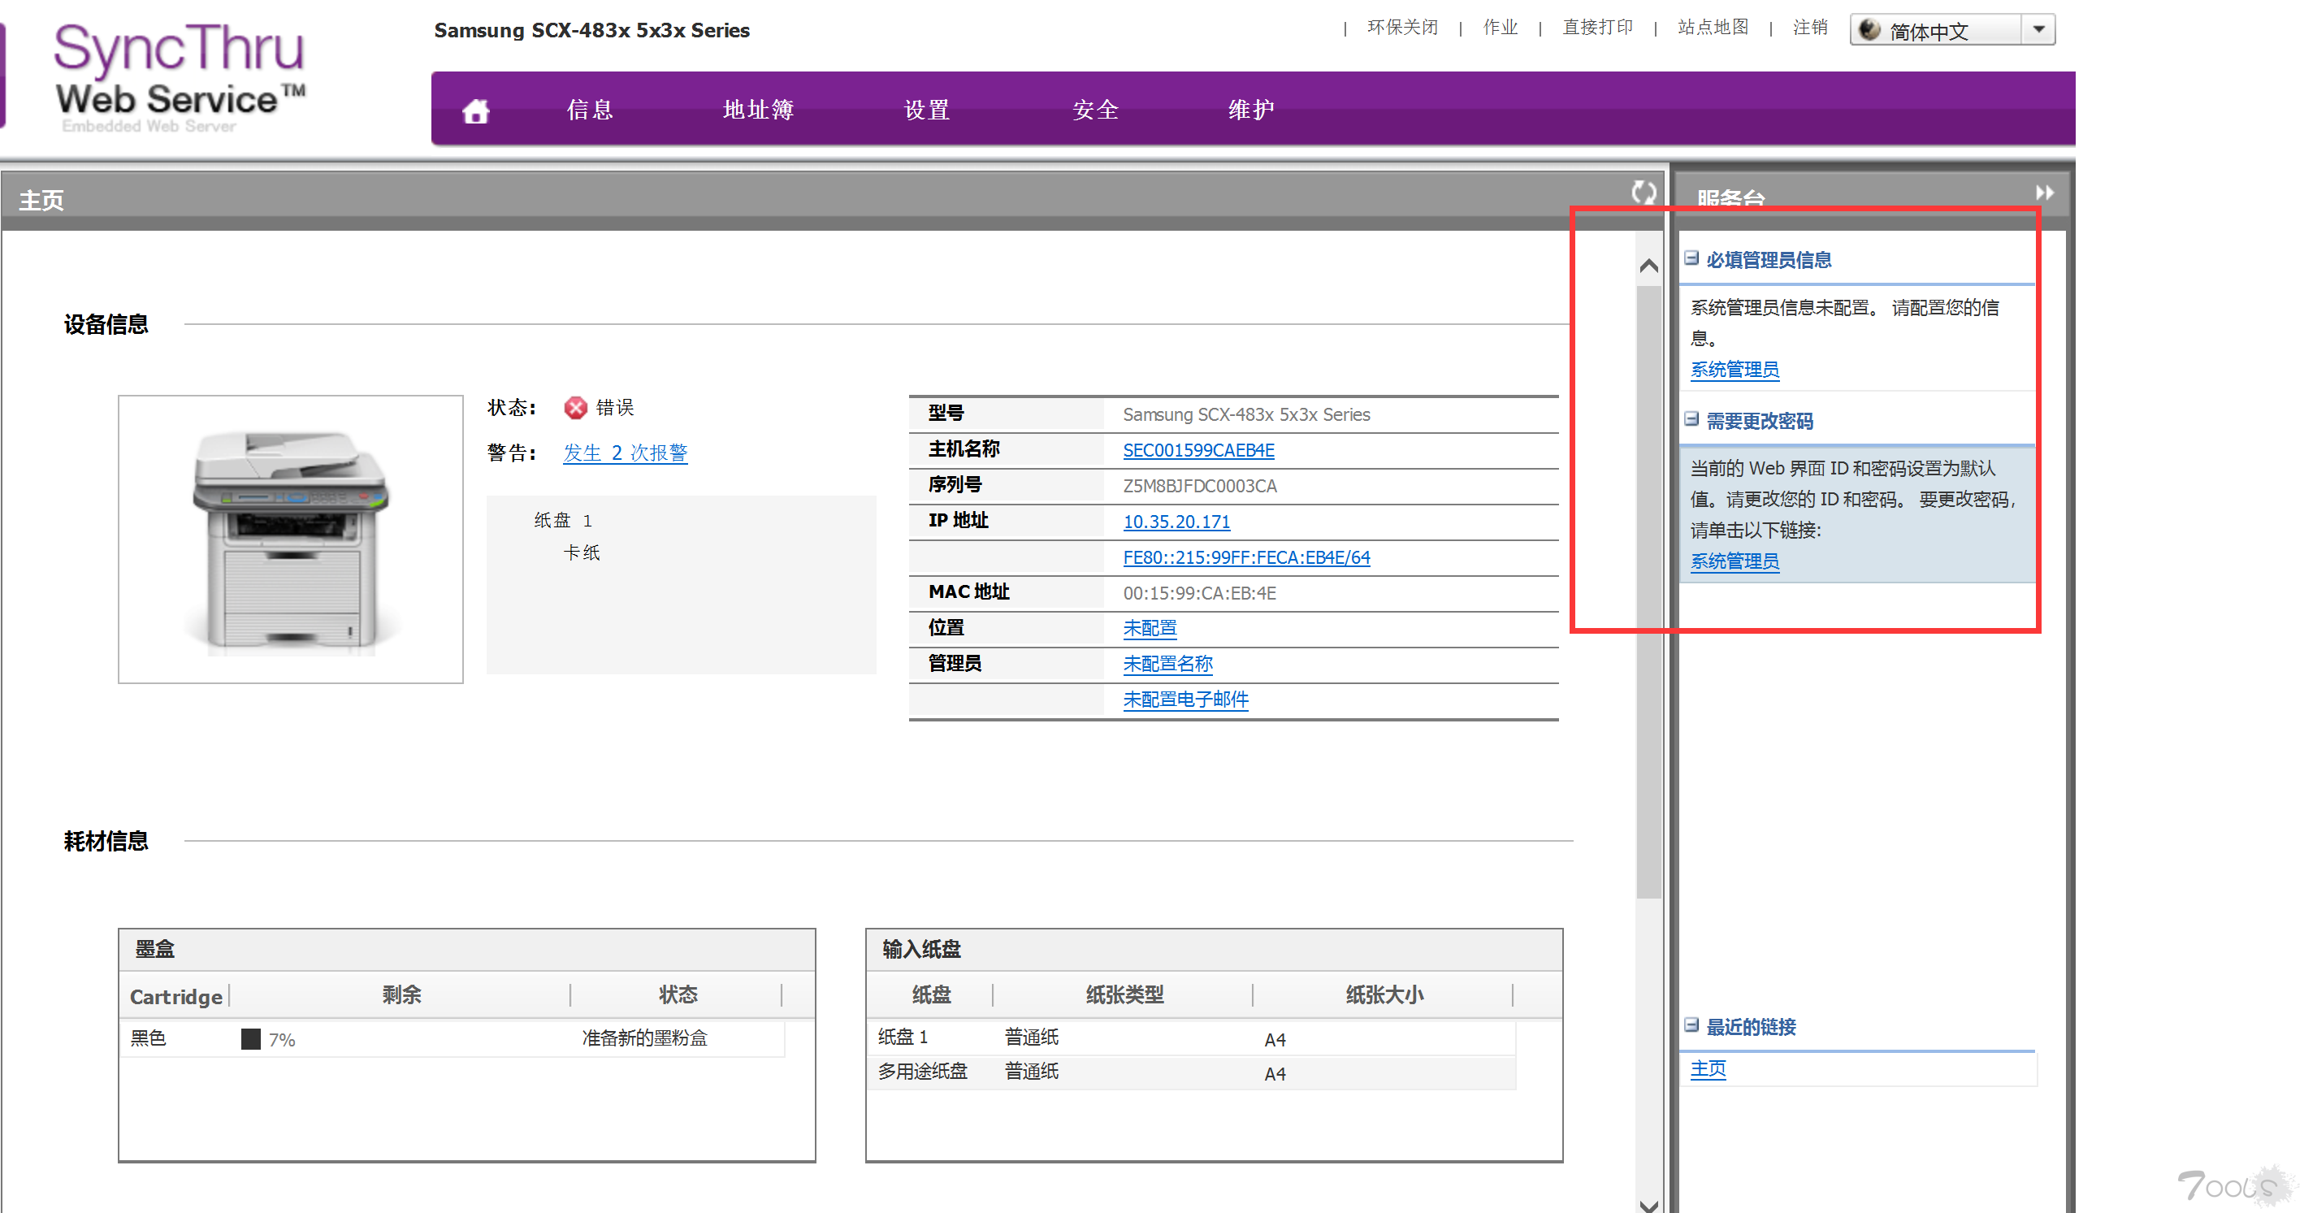Click the 纸张大小 column header
The width and height of the screenshot is (2304, 1213).
(1384, 994)
